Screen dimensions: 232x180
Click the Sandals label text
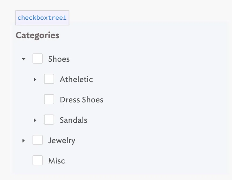pyautogui.click(x=73, y=120)
